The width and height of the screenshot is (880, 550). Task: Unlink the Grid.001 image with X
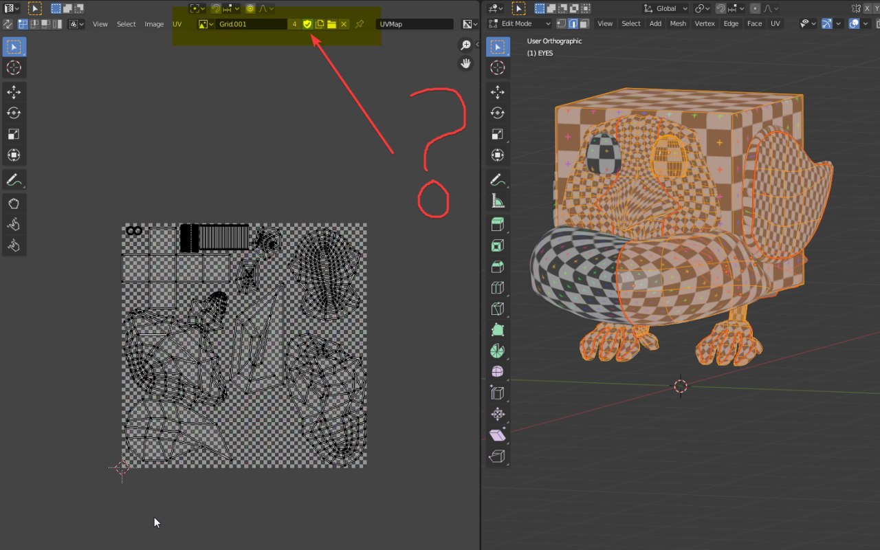[x=344, y=24]
